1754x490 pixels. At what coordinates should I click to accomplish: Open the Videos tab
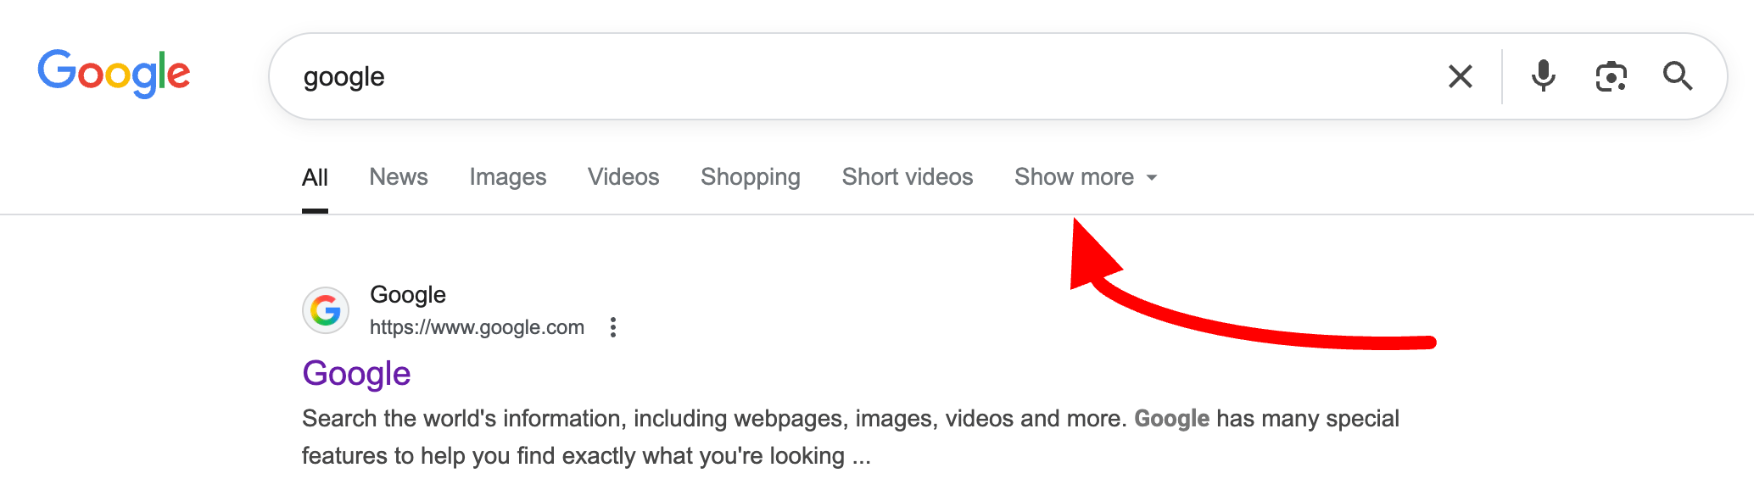click(x=623, y=177)
